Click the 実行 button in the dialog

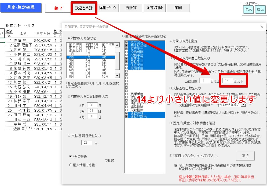coord(245,156)
